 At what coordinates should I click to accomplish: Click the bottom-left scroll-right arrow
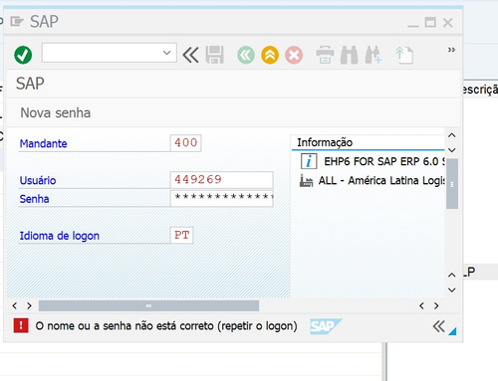[29, 305]
